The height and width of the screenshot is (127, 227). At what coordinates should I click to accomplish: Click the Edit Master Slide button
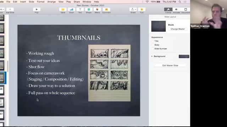coord(170,65)
